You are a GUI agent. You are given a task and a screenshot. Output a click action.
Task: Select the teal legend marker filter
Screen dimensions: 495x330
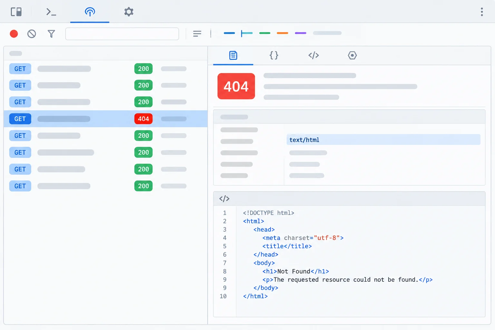pyautogui.click(x=247, y=33)
